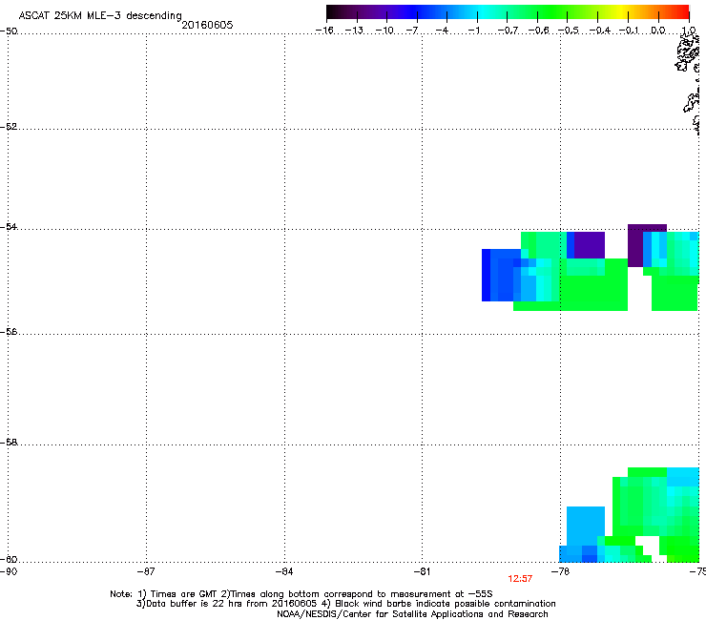This screenshot has width=706, height=620.
Task: Select the '-10' color scale label
Action: coord(384,31)
